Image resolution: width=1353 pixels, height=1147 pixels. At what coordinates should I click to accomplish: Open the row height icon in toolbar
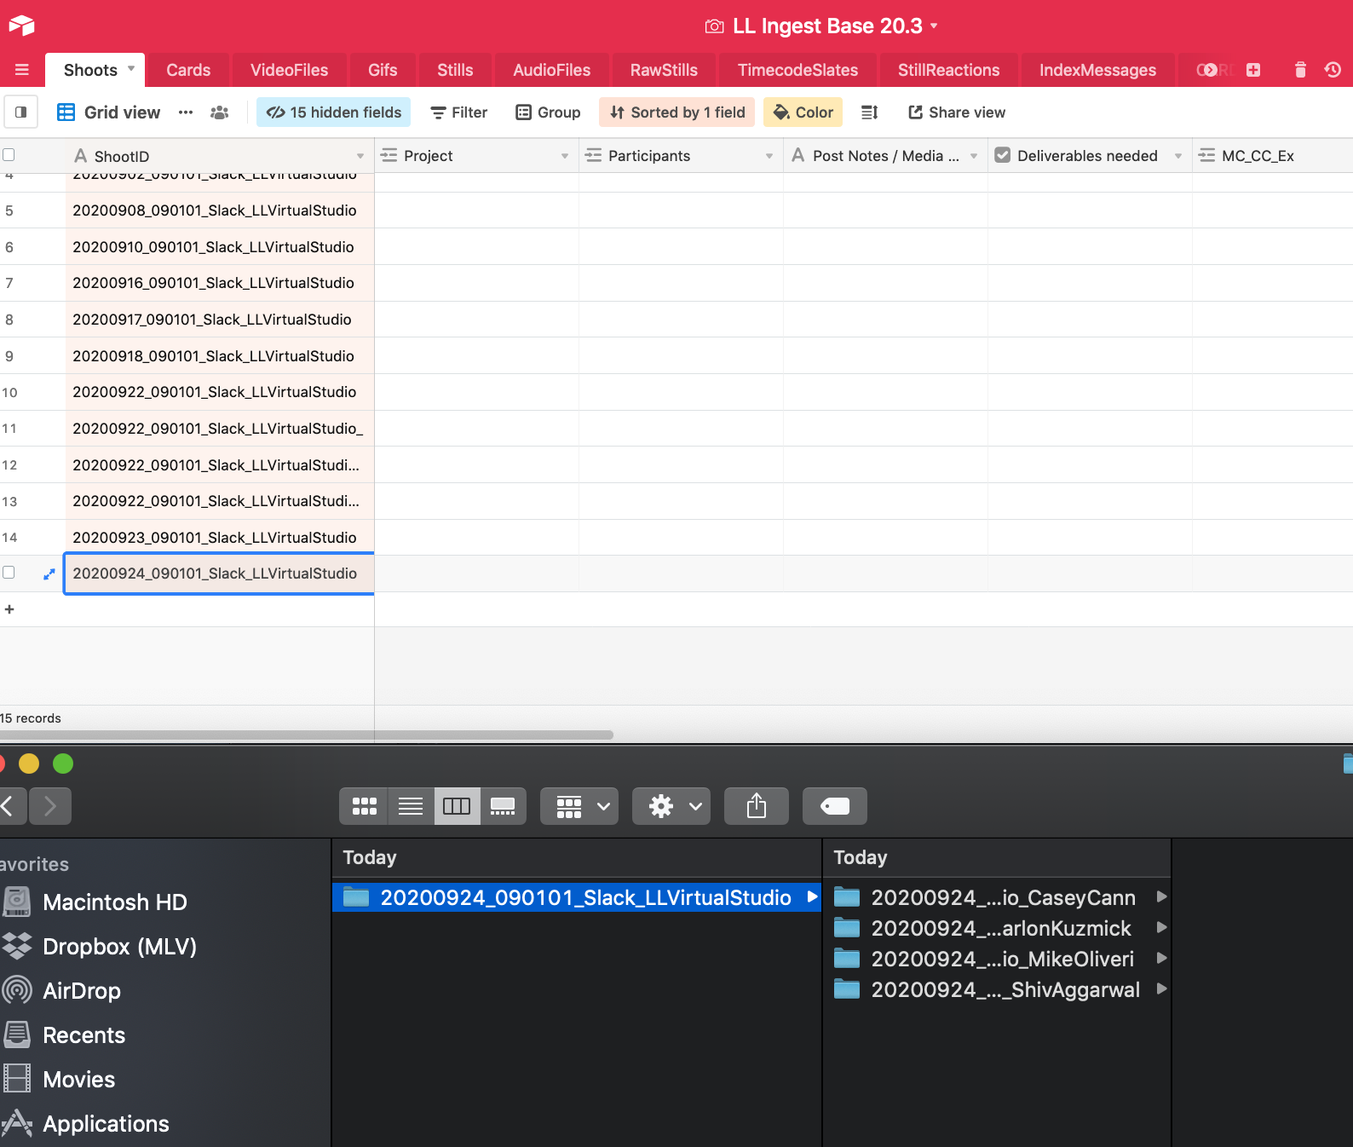click(869, 112)
